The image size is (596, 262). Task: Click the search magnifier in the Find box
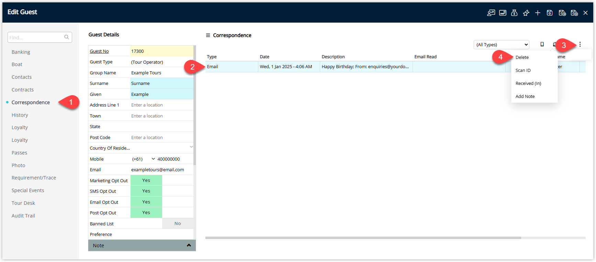coord(67,37)
